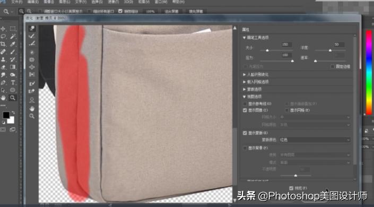Enable zoom all windows checkbox in options bar
Image resolution: width=374 pixels, height=207 pixels.
89,11
